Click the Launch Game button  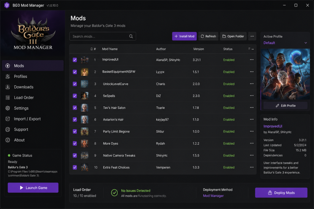click(x=33, y=188)
